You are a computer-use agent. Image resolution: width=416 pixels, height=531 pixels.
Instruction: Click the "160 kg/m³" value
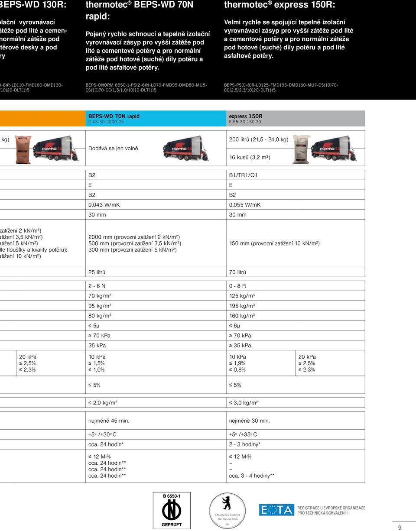click(242, 316)
